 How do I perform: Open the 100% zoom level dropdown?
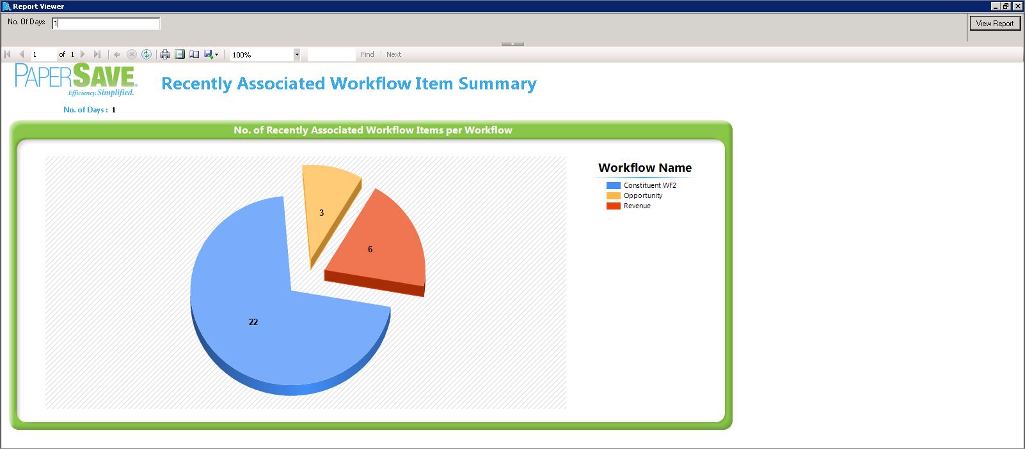tap(297, 54)
